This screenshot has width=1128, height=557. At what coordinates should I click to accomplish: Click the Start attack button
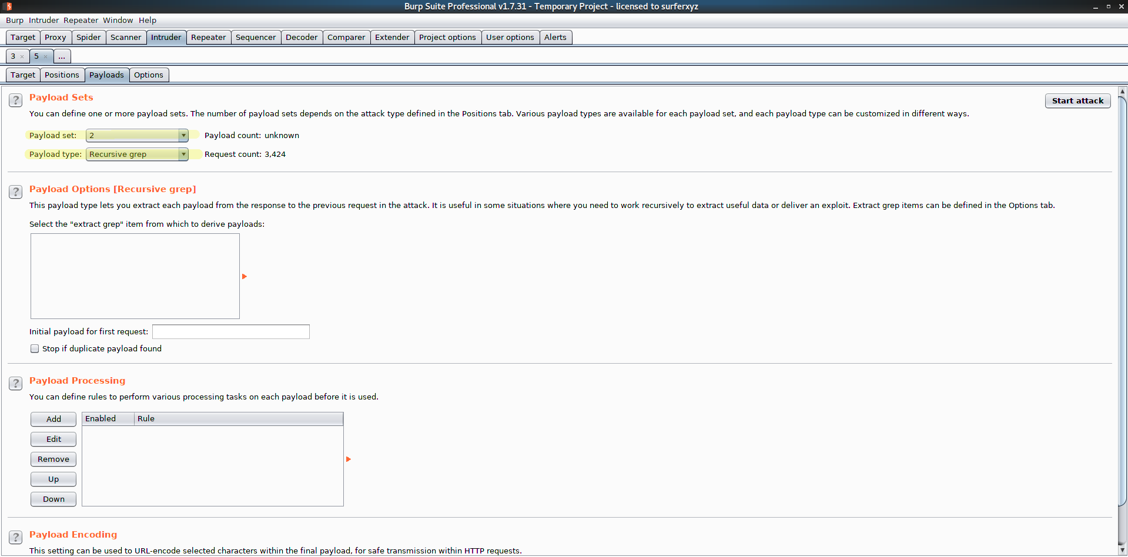1077,100
